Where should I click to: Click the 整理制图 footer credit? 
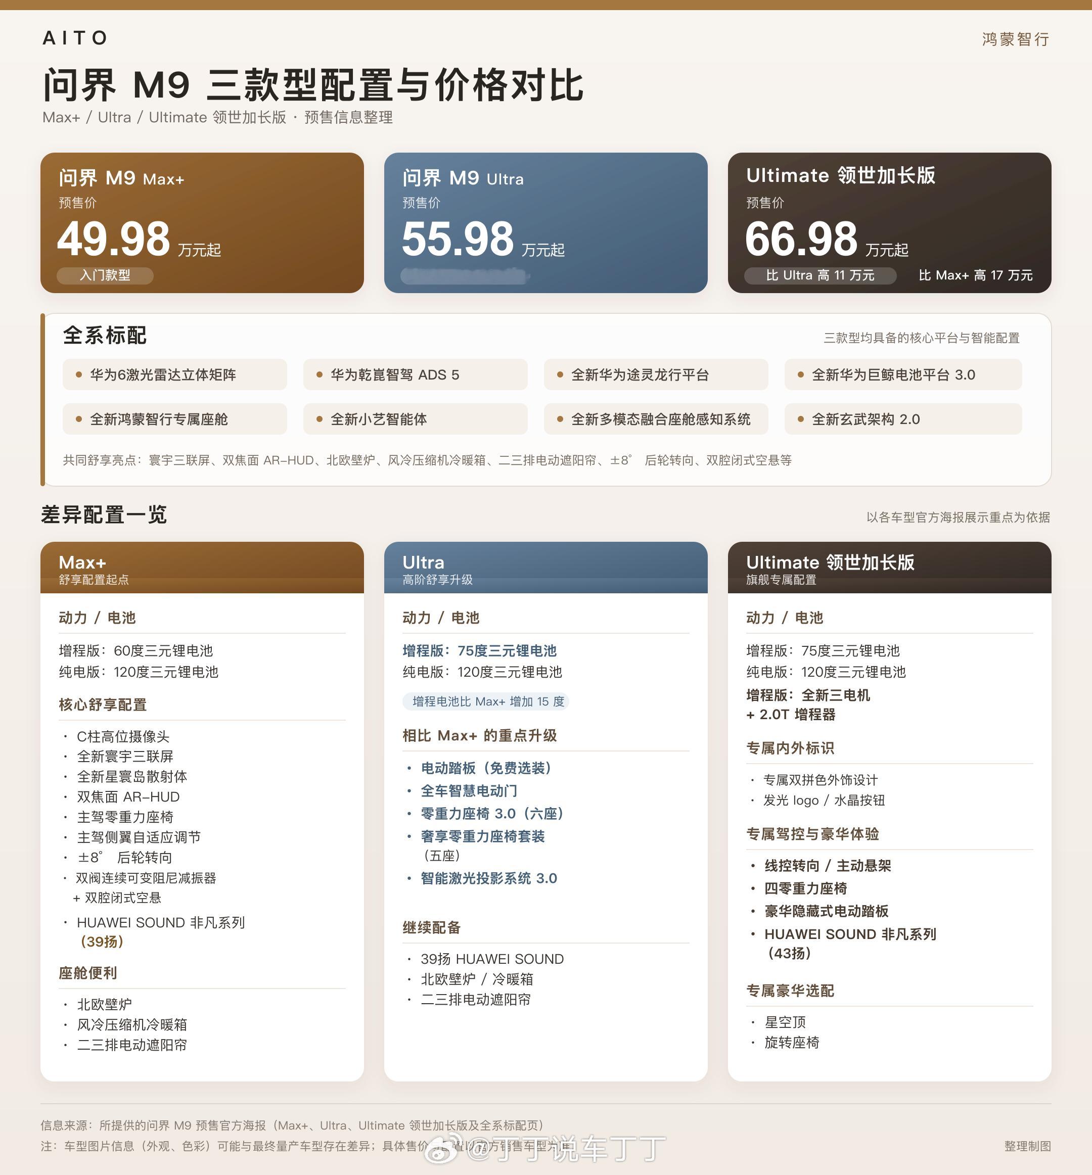coord(1028,1146)
